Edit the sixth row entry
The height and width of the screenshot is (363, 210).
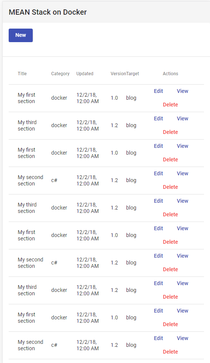158,228
